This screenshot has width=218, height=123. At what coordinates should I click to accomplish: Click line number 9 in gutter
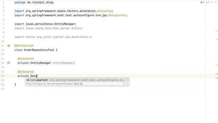[x=3, y=37]
